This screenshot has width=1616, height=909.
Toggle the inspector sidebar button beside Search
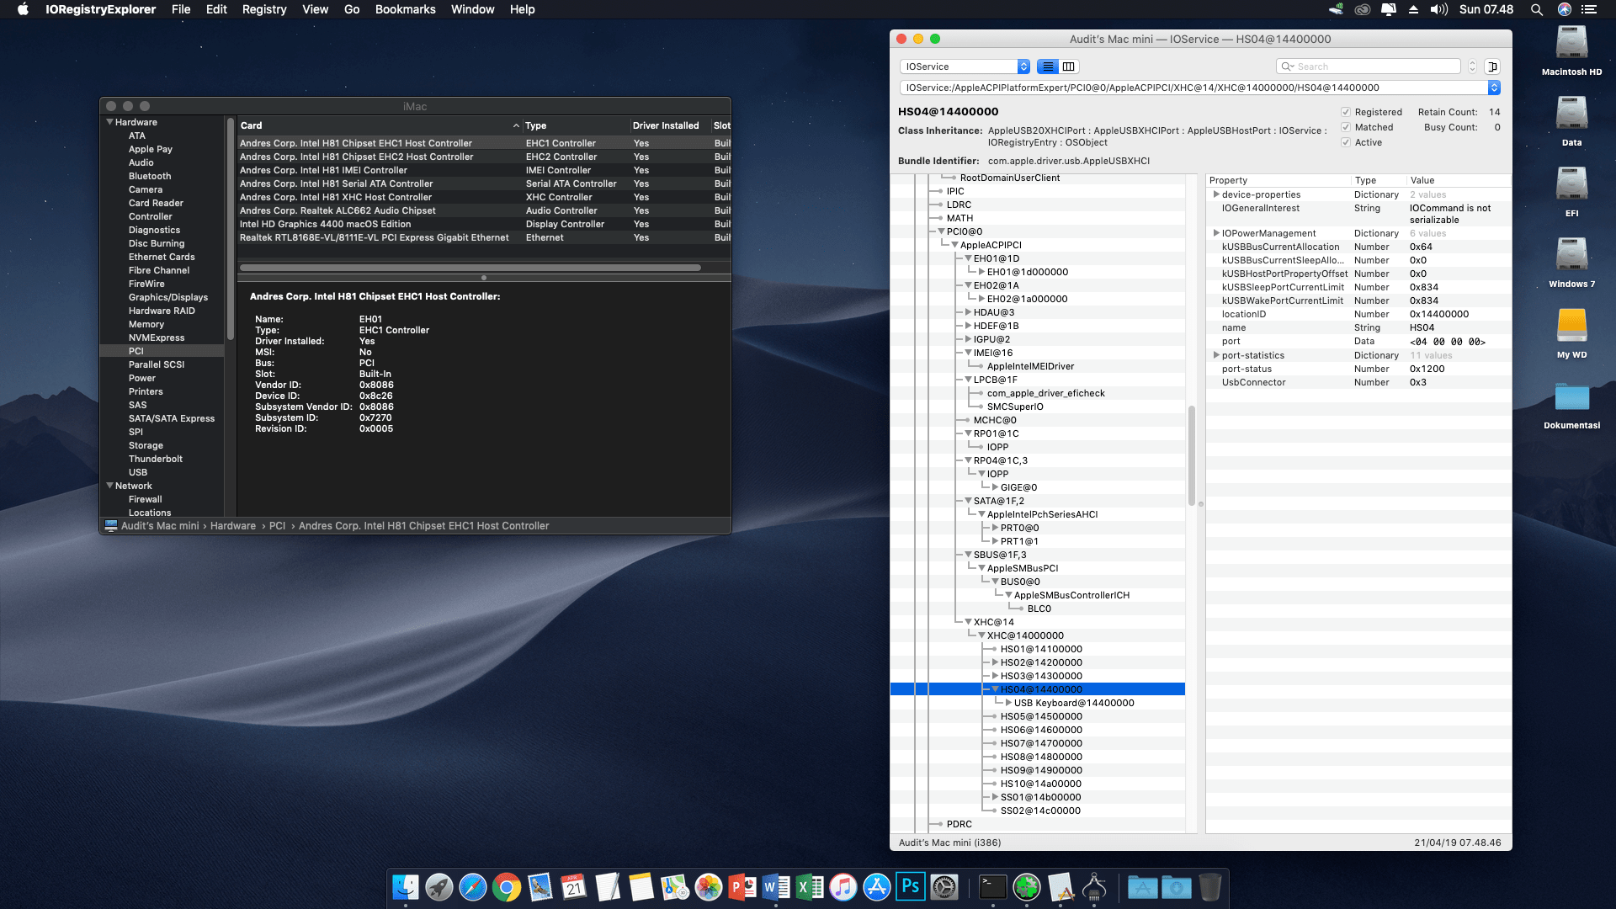(1492, 66)
